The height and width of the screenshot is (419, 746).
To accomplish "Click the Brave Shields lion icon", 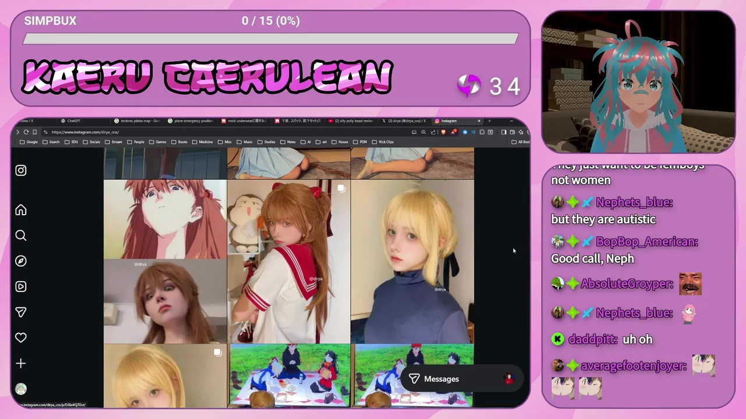I will coord(444,132).
